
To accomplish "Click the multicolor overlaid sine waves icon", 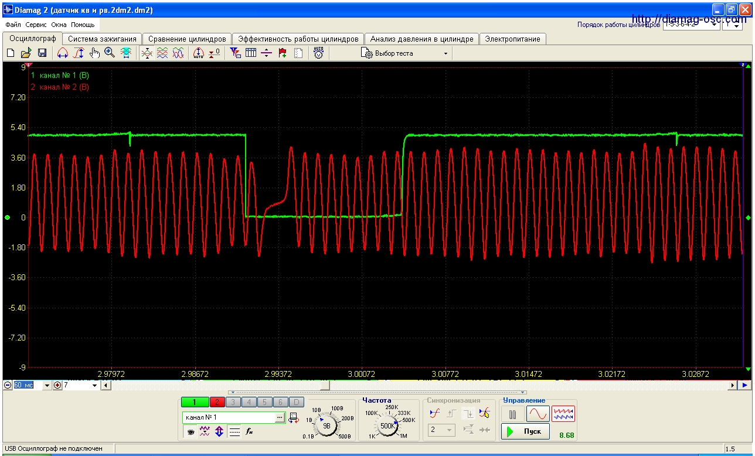I will (178, 53).
